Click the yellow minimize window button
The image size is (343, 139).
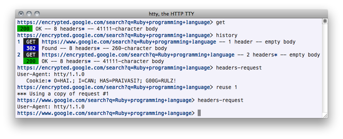point(29,14)
